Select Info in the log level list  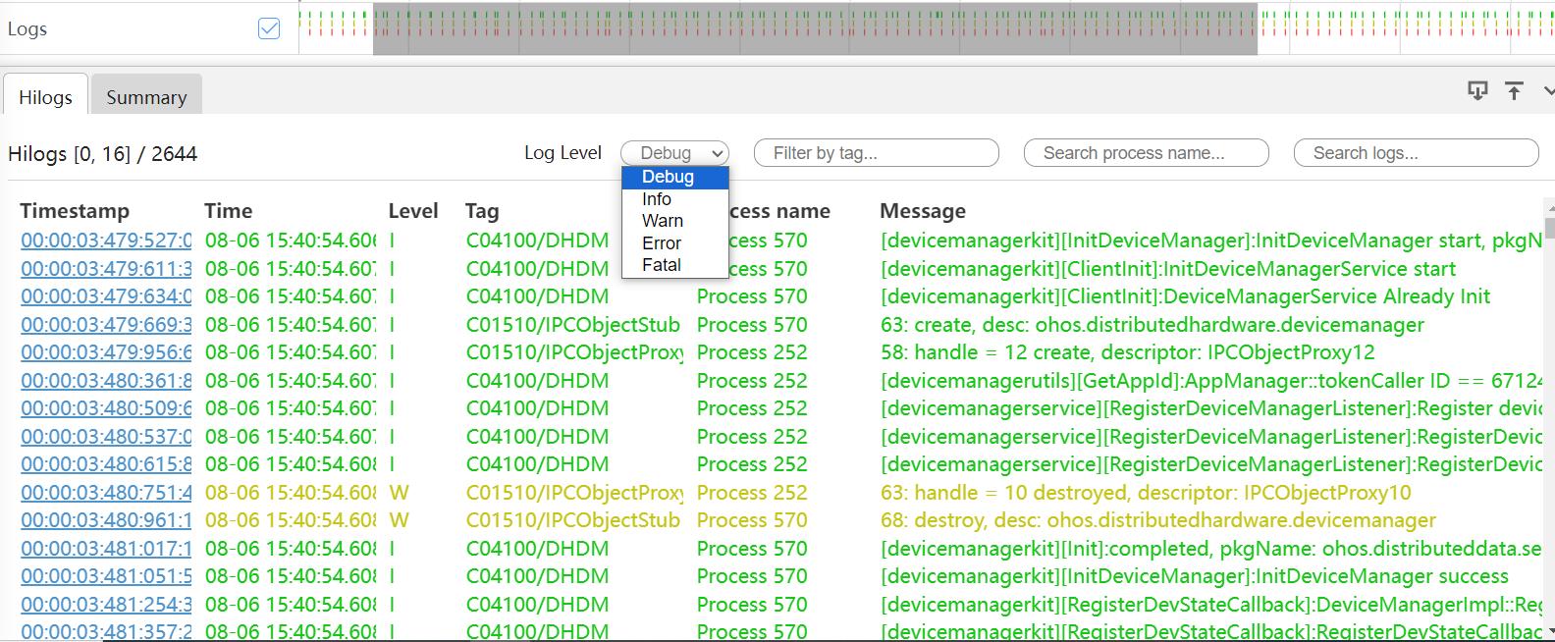(657, 199)
